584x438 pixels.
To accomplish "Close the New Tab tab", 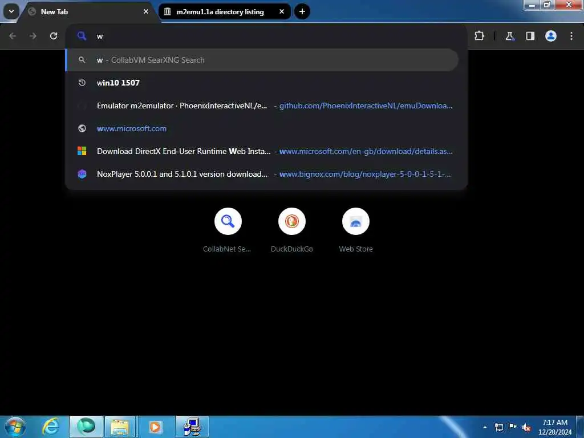I will click(x=146, y=11).
